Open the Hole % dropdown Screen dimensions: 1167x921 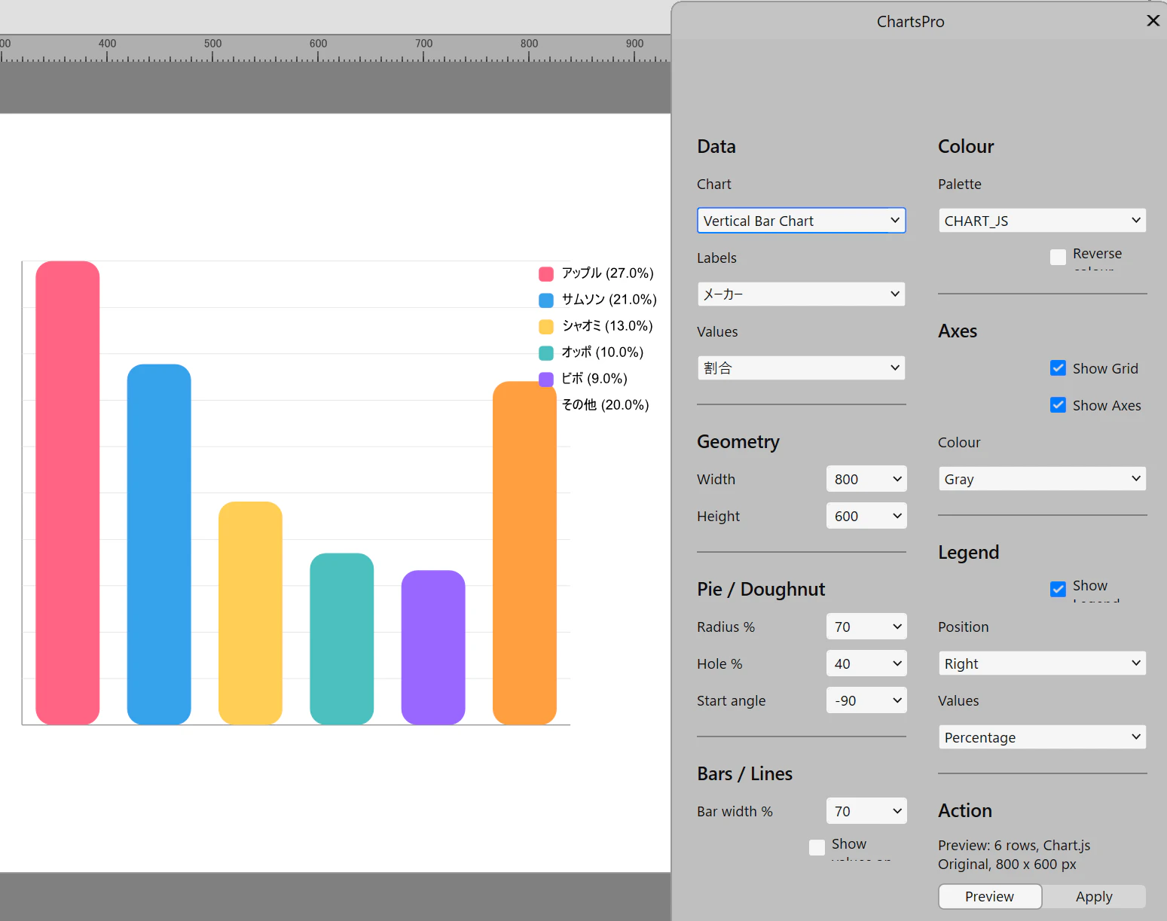pyautogui.click(x=866, y=663)
